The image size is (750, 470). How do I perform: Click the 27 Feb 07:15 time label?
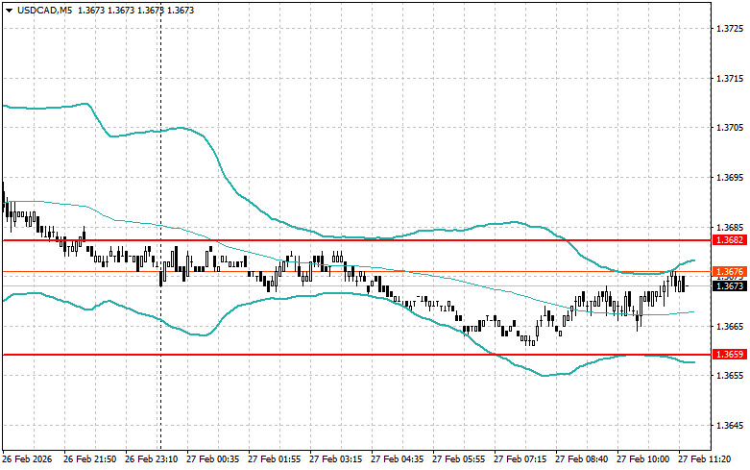coord(520,459)
